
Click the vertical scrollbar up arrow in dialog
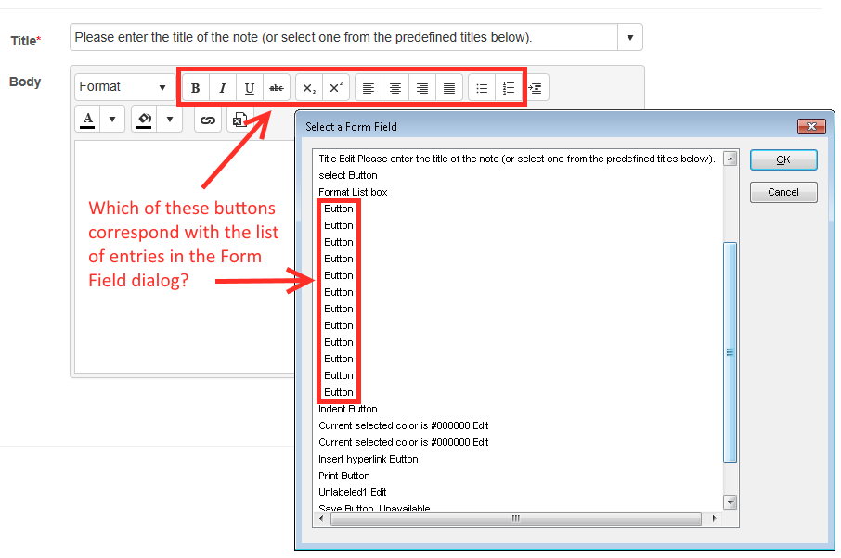pos(730,159)
